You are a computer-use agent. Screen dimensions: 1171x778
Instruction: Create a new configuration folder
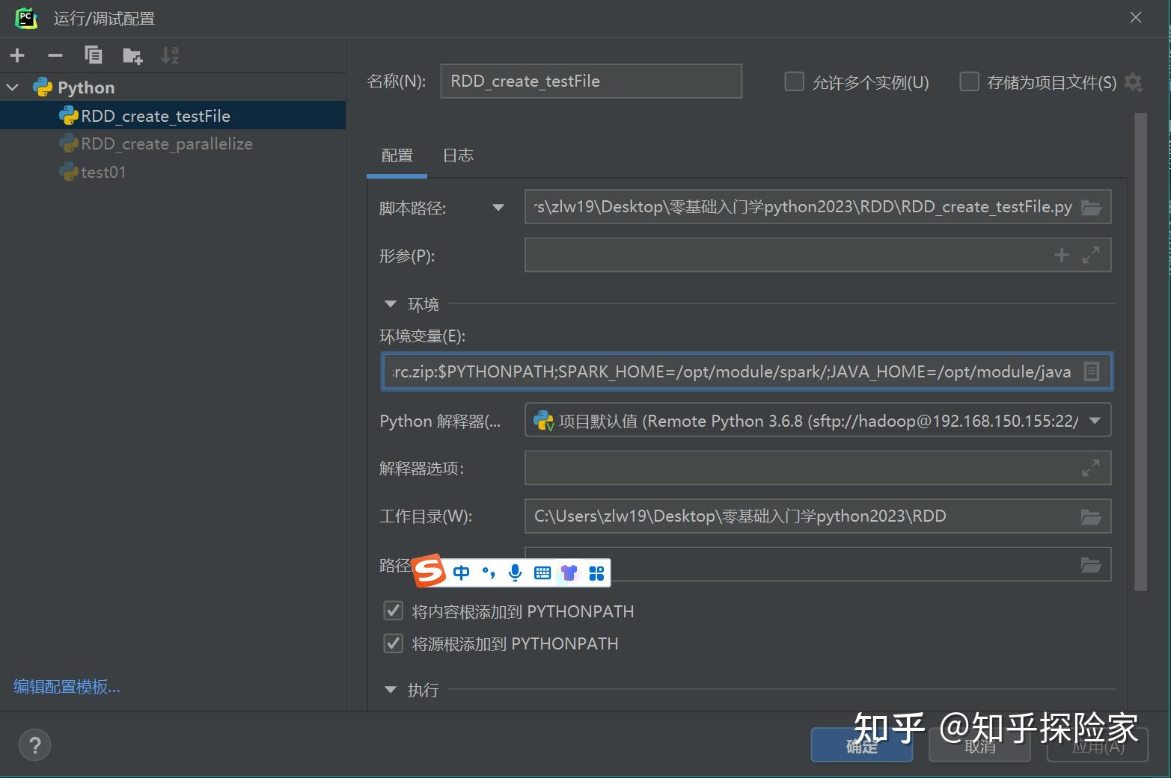132,55
